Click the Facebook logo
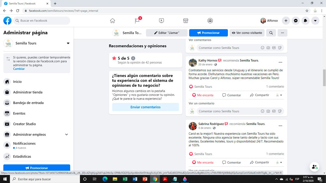The height and width of the screenshot is (183, 326). [x=7, y=20]
